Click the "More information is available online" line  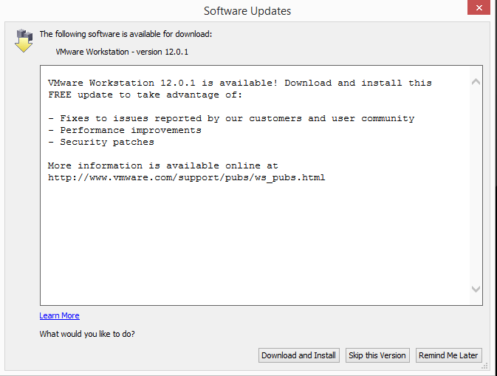click(x=162, y=165)
